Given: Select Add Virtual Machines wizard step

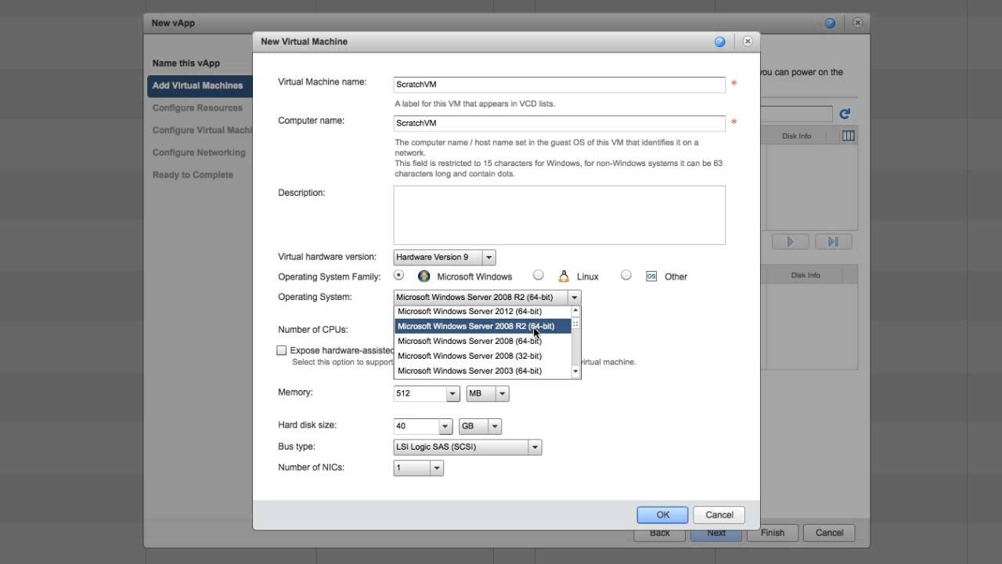Looking at the screenshot, I should [200, 85].
